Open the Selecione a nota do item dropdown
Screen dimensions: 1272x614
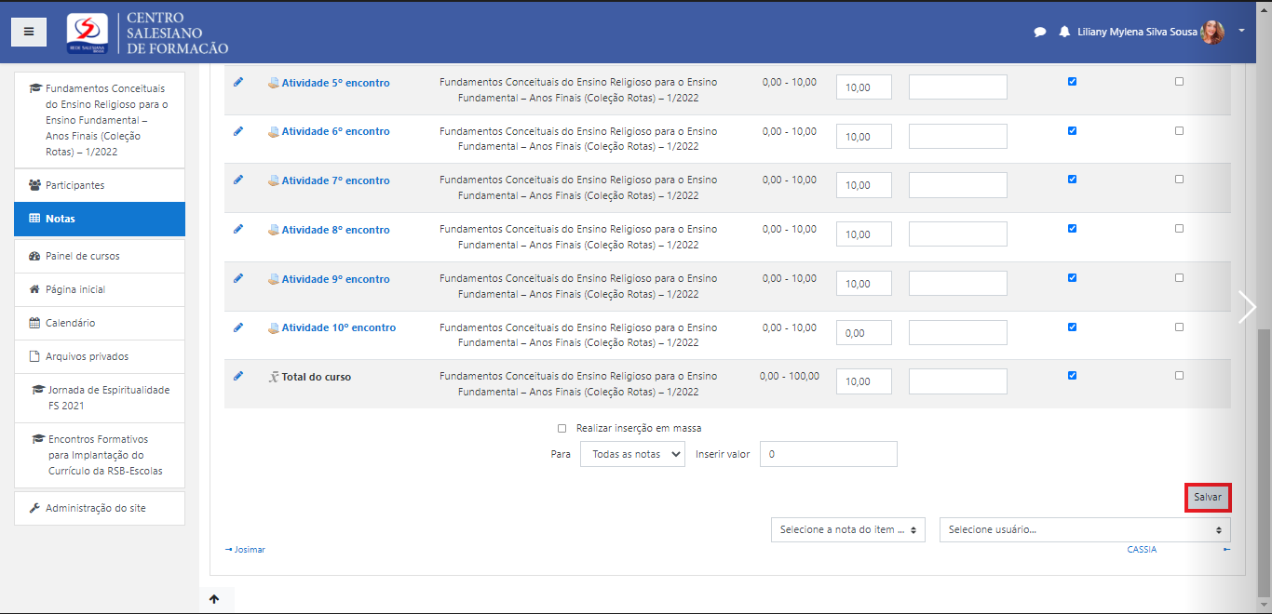coord(847,529)
